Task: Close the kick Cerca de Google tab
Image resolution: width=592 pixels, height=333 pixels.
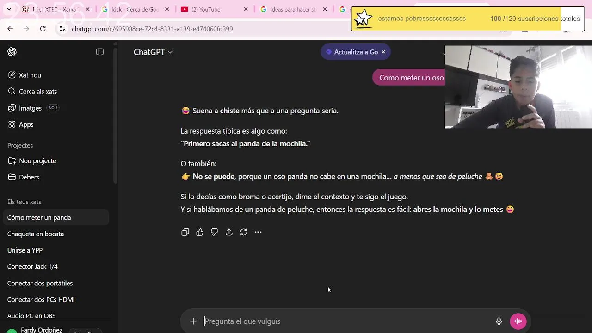Action: pos(166,9)
